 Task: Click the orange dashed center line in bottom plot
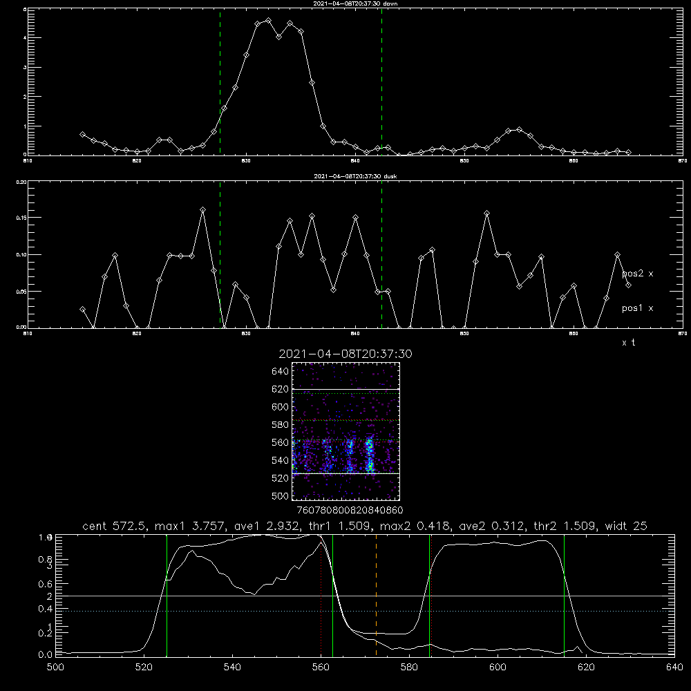(376, 596)
